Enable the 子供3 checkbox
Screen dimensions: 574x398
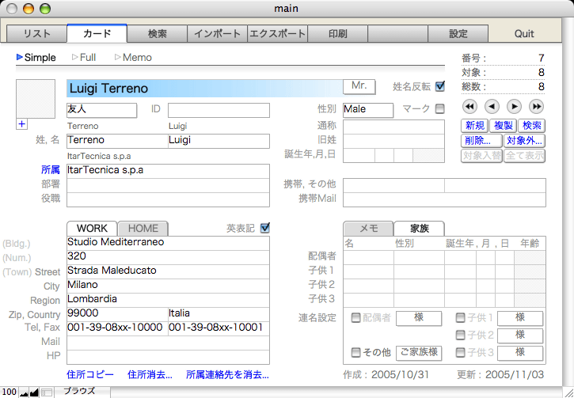click(x=460, y=352)
